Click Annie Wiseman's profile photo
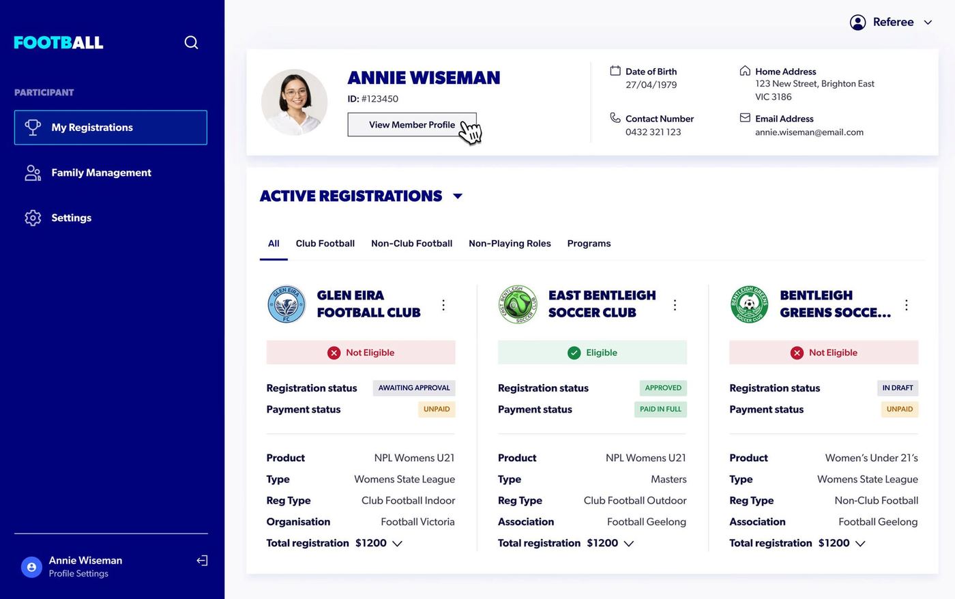955x599 pixels. pos(294,102)
